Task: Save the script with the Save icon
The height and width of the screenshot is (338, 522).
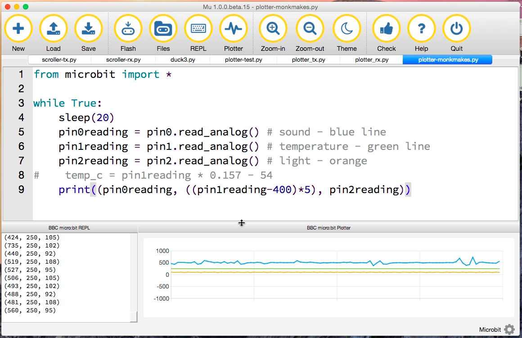Action: [88, 29]
